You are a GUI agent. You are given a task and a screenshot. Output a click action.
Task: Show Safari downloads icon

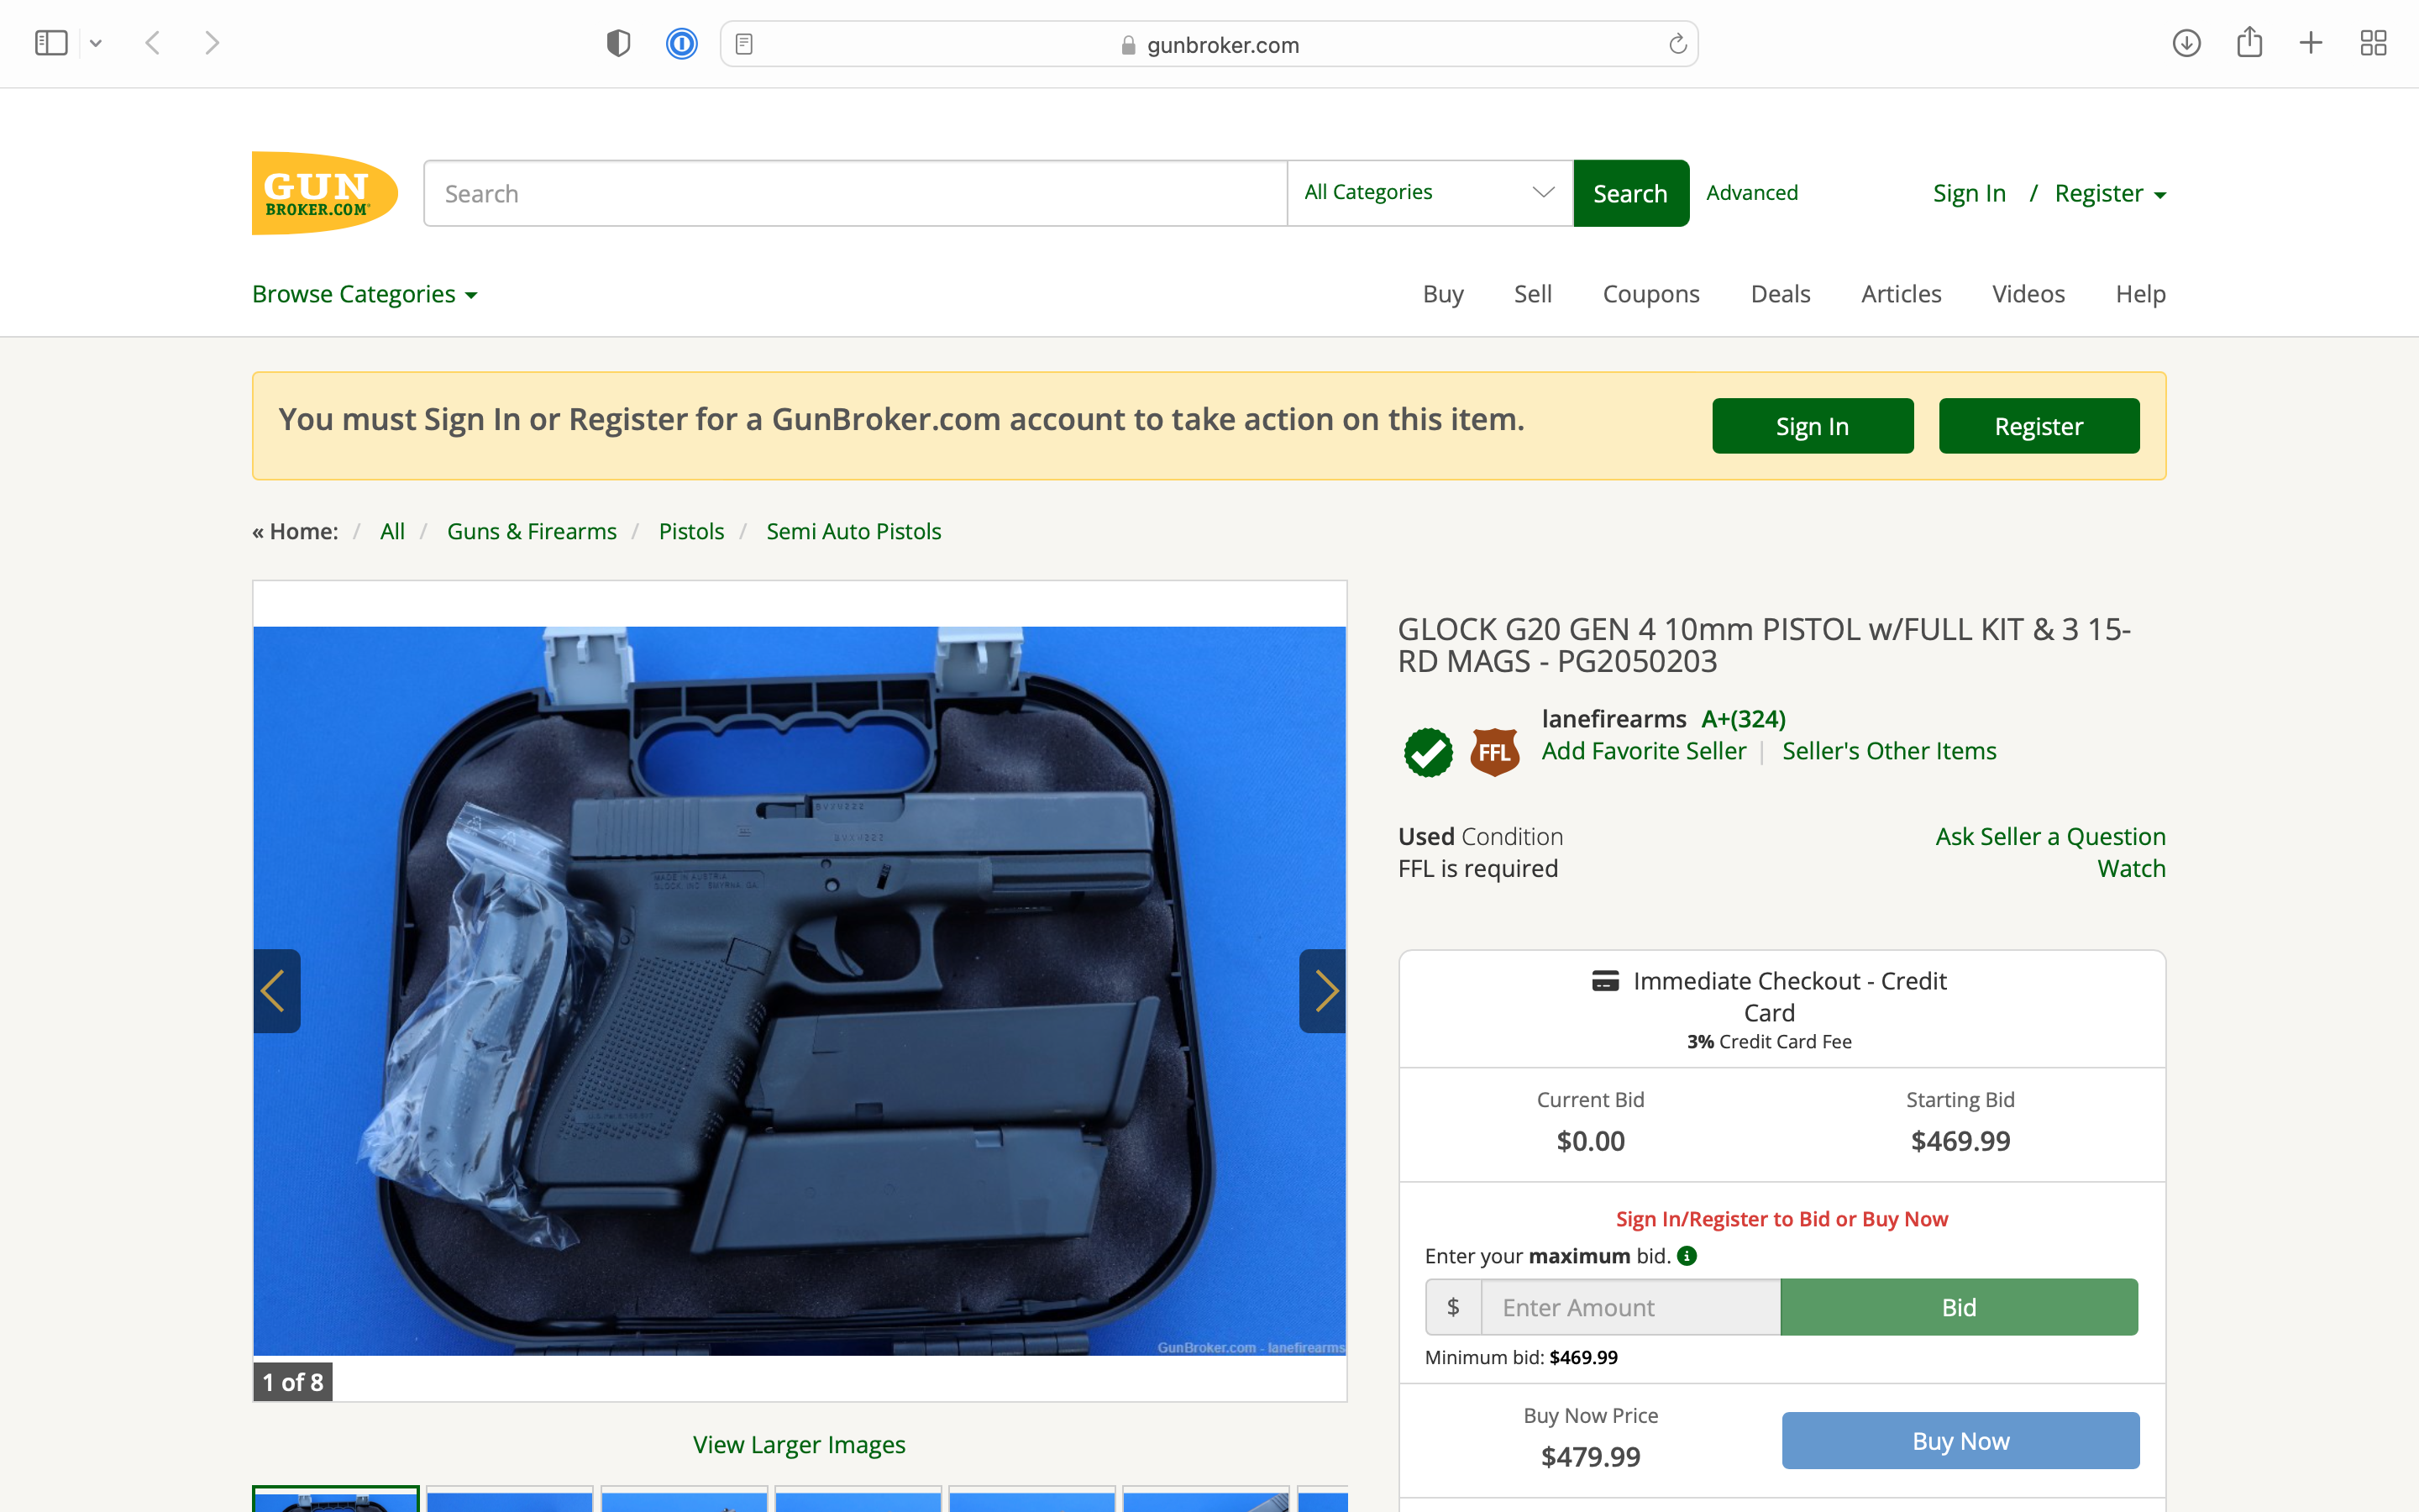[x=2186, y=43]
